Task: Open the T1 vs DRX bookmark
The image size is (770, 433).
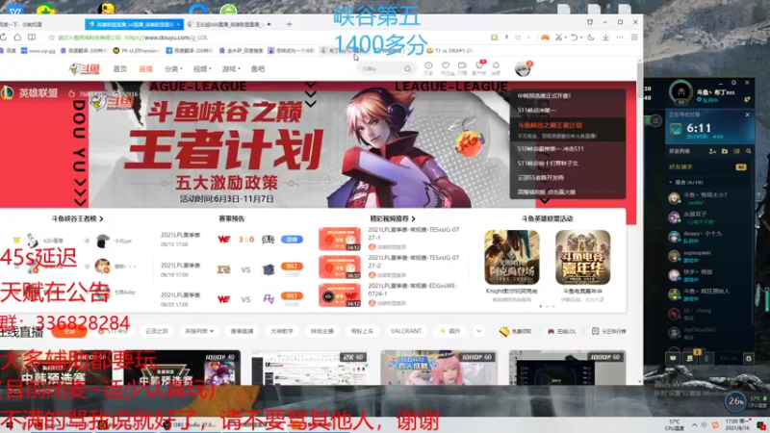Action: click(449, 51)
